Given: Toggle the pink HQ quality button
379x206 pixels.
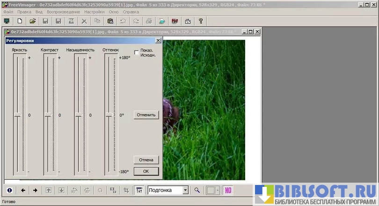Looking at the screenshot, I should pos(228,190).
